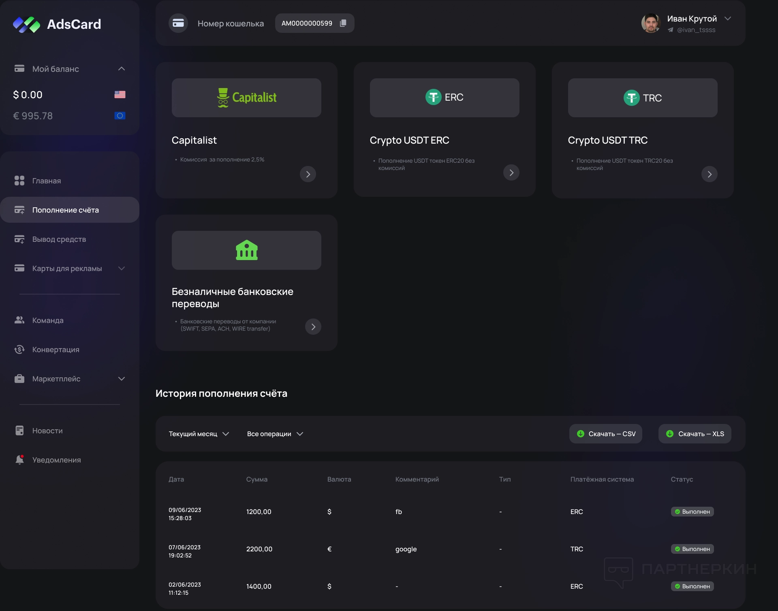Viewport: 778px width, 611px height.
Task: Download history via Скачать – XLS
Action: pyautogui.click(x=695, y=434)
